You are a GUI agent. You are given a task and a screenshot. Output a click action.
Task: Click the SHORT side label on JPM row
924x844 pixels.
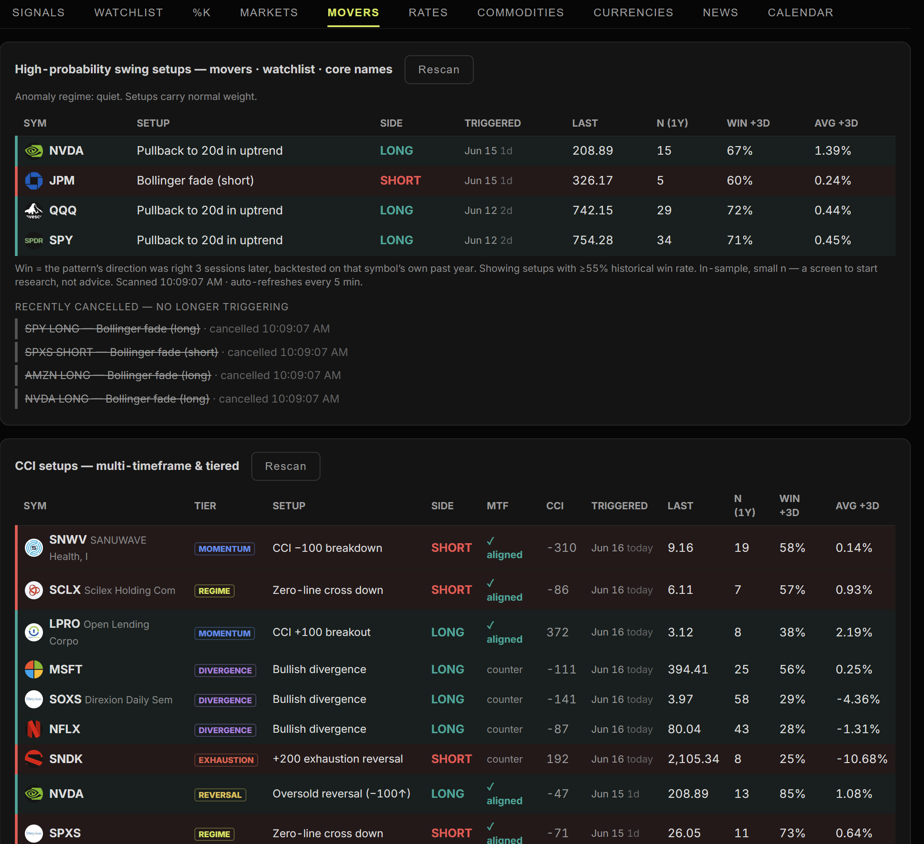tap(400, 181)
